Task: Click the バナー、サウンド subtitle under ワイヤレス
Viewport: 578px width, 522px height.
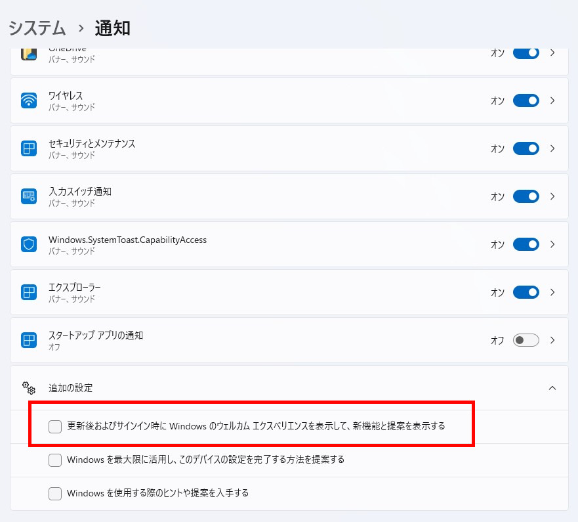Action: pyautogui.click(x=72, y=107)
